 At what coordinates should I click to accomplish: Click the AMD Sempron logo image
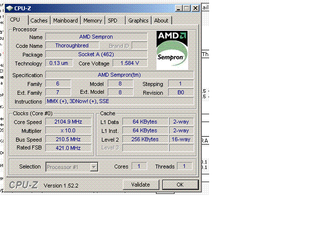172,50
